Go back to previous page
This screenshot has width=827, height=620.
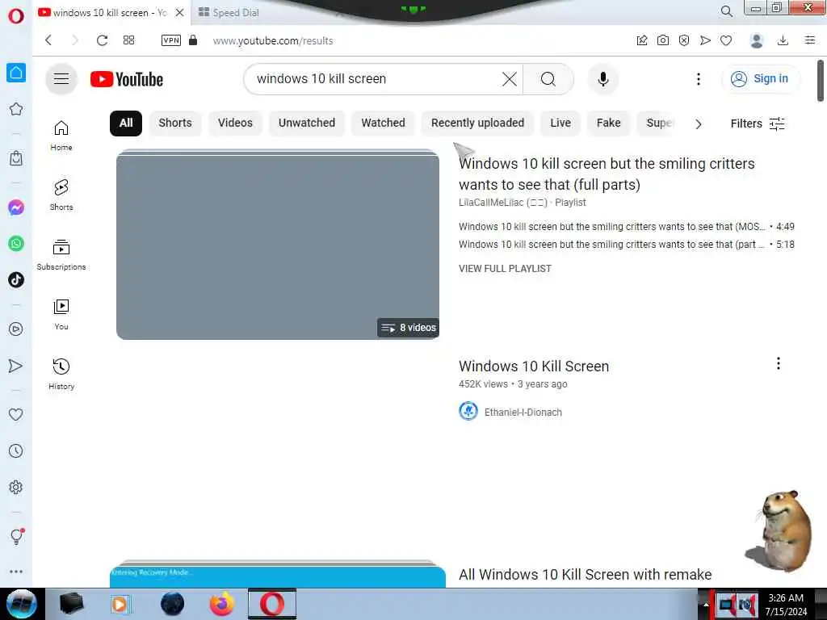48,40
